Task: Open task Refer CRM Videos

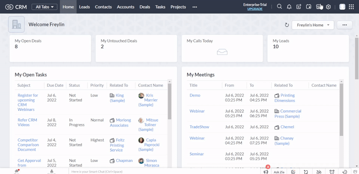Action: click(x=27, y=123)
